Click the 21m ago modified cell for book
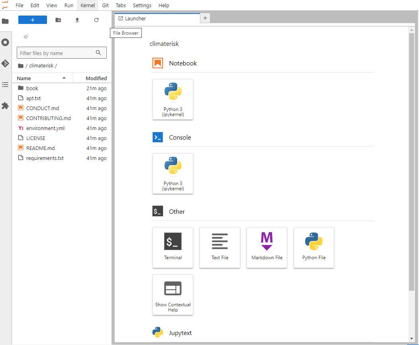Screen dimensions: 419x345 96,88
